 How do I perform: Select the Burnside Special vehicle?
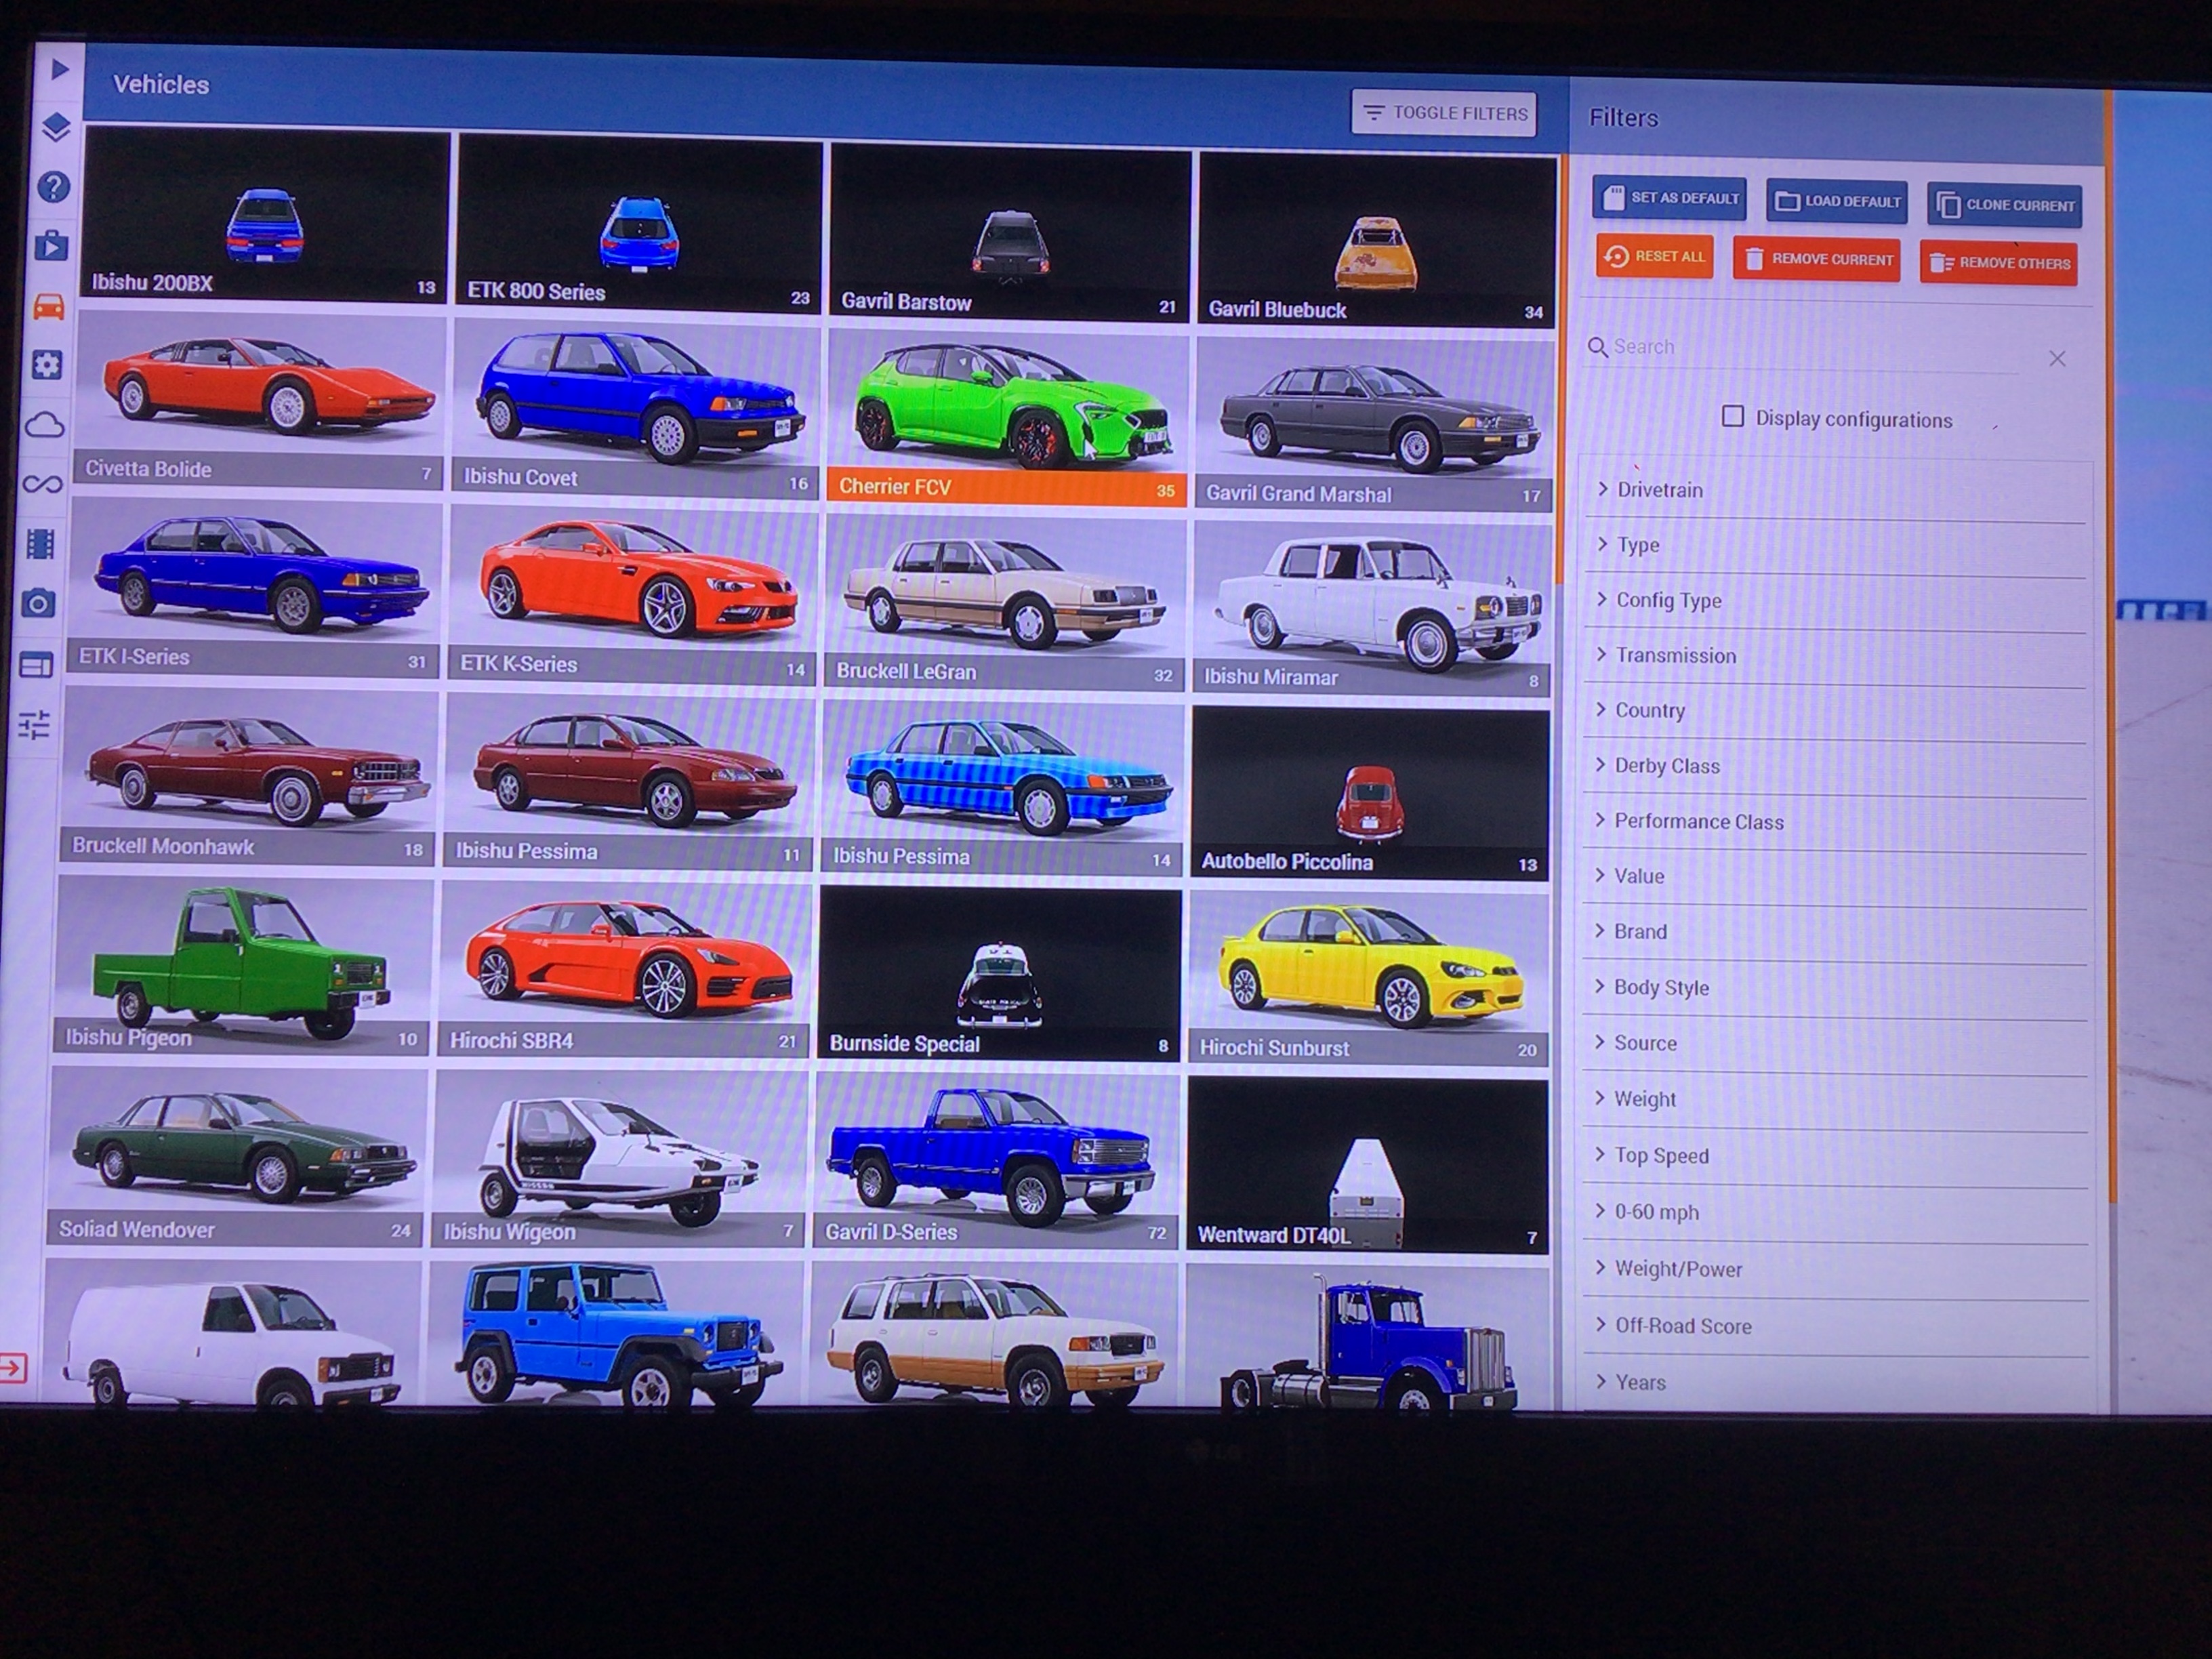click(x=1000, y=975)
